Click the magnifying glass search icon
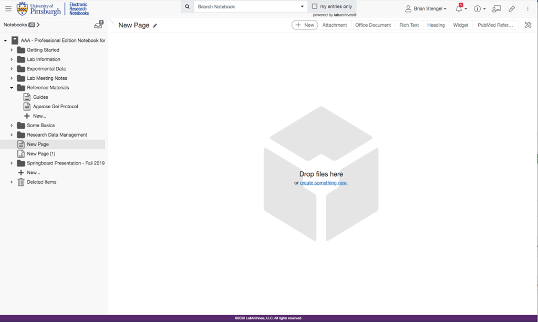538x322 pixels. click(x=187, y=7)
